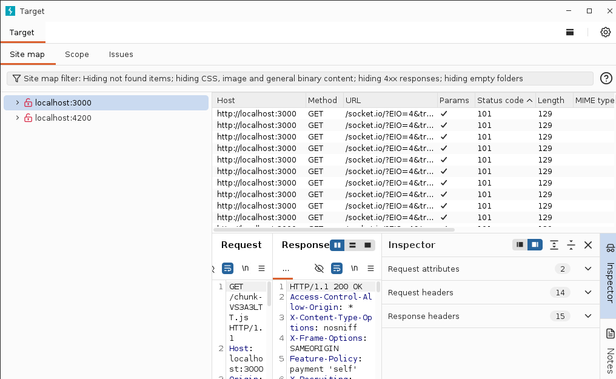Click the filter funnel icon
Viewport: 616px width, 379px height.
point(16,79)
